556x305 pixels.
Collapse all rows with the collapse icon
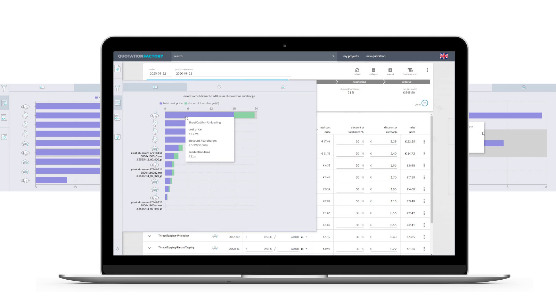pos(374,70)
